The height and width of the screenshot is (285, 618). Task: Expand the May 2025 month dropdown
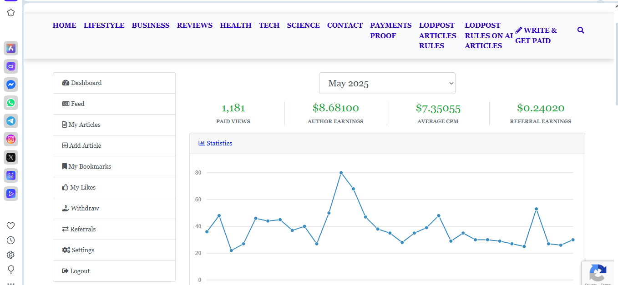click(387, 84)
